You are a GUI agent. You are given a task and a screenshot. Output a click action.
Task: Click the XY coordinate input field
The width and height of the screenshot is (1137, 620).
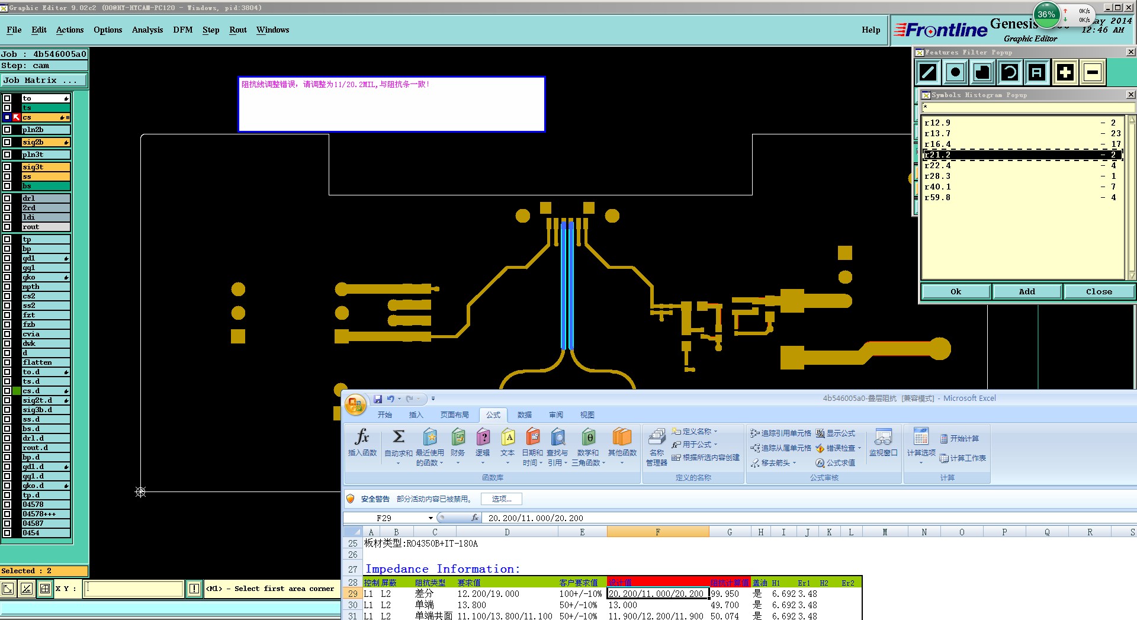point(133,589)
